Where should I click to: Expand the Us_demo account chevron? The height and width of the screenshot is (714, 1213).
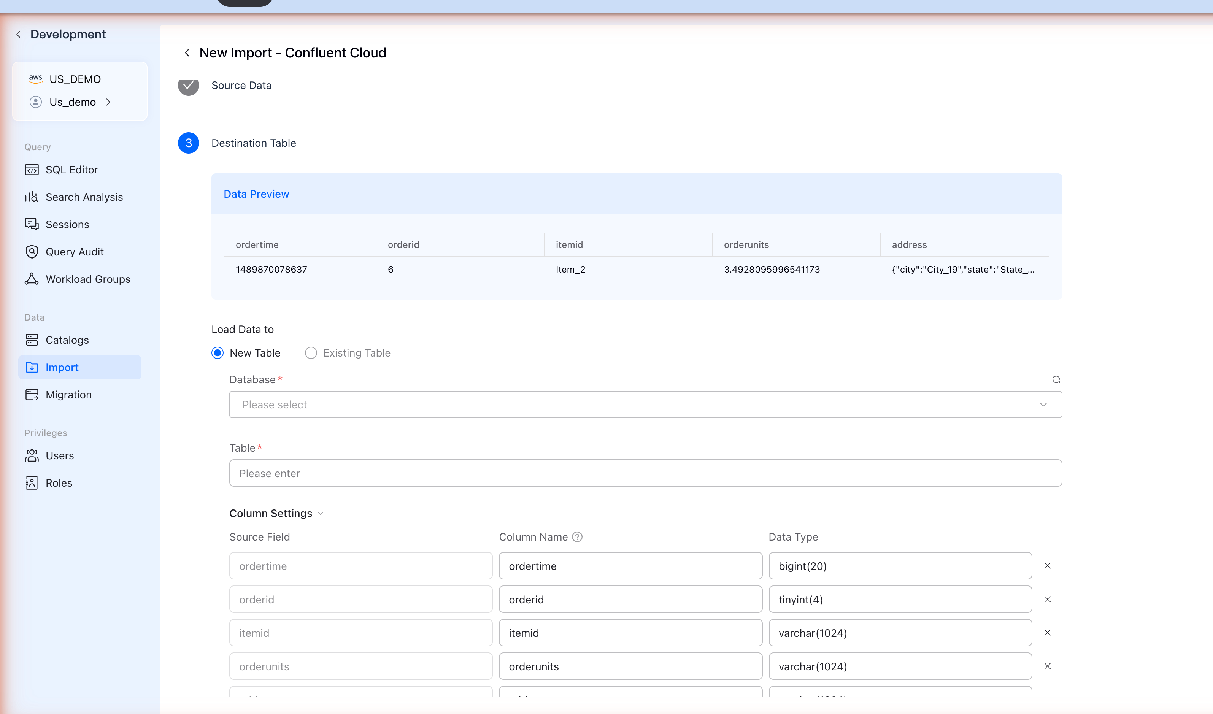coord(108,102)
